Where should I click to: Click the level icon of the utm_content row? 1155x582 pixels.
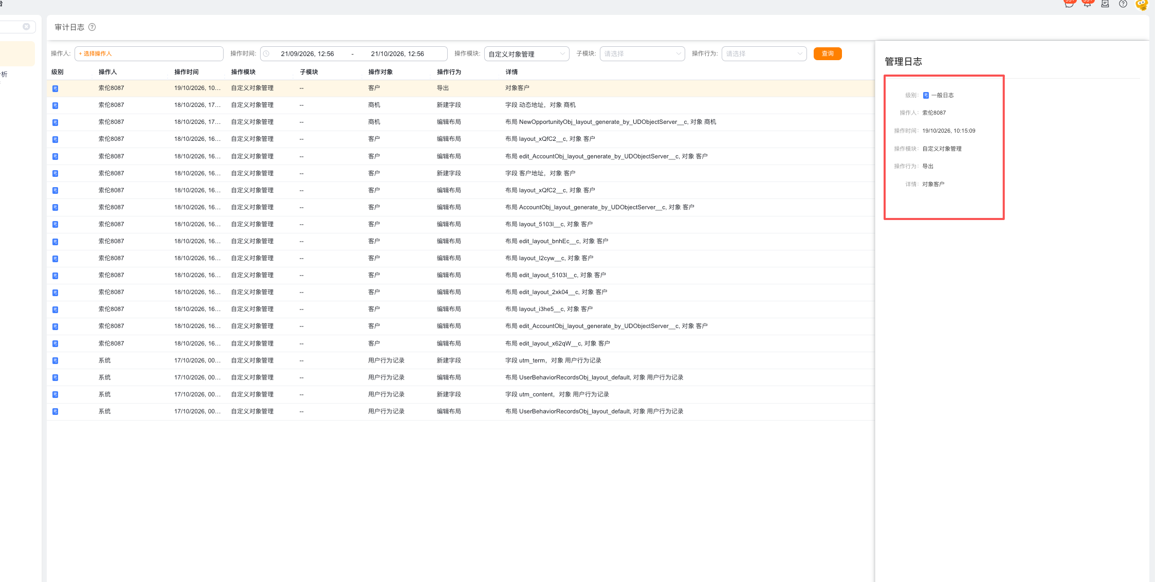[x=55, y=394]
